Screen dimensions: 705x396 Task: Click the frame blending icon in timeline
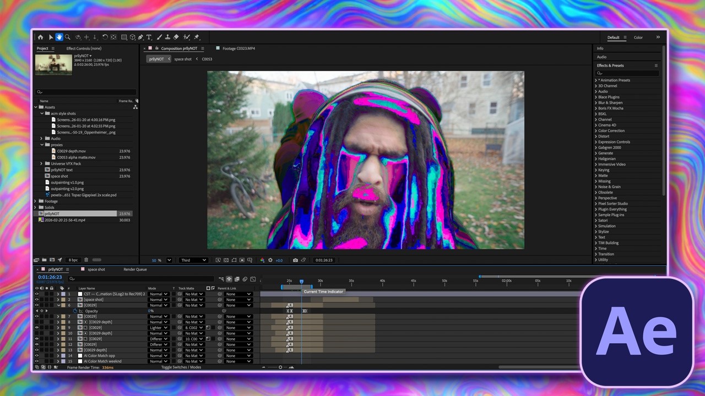coord(237,279)
